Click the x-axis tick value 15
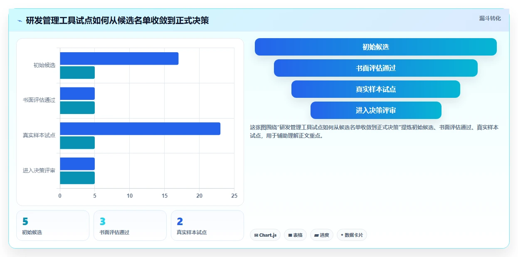 165,196
